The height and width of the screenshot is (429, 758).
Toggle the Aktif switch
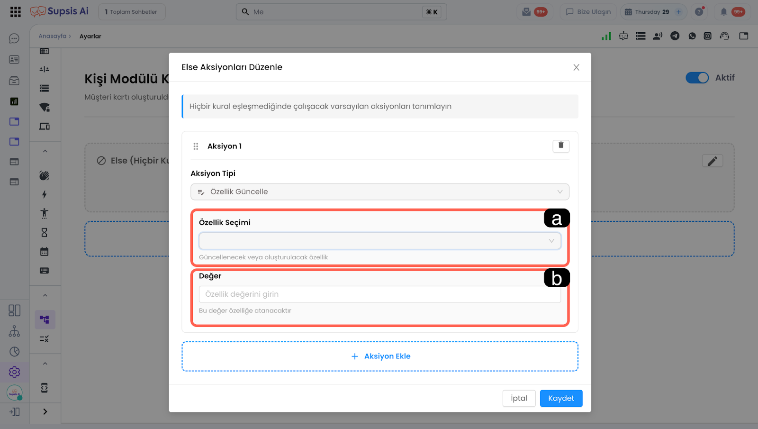(697, 78)
